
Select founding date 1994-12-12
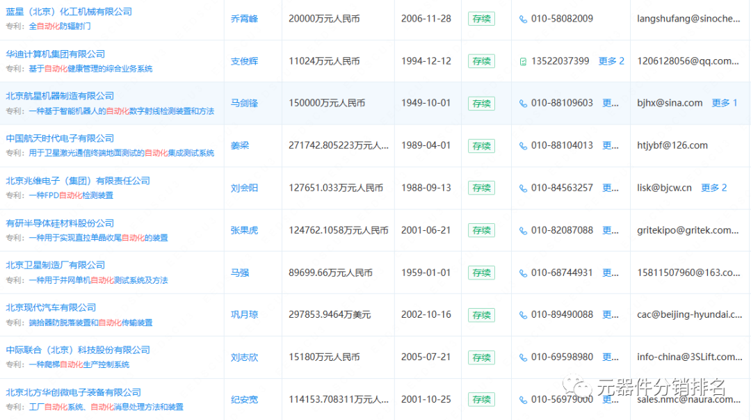click(426, 60)
